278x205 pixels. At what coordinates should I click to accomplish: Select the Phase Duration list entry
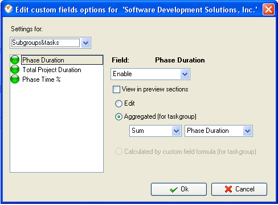tap(62, 60)
